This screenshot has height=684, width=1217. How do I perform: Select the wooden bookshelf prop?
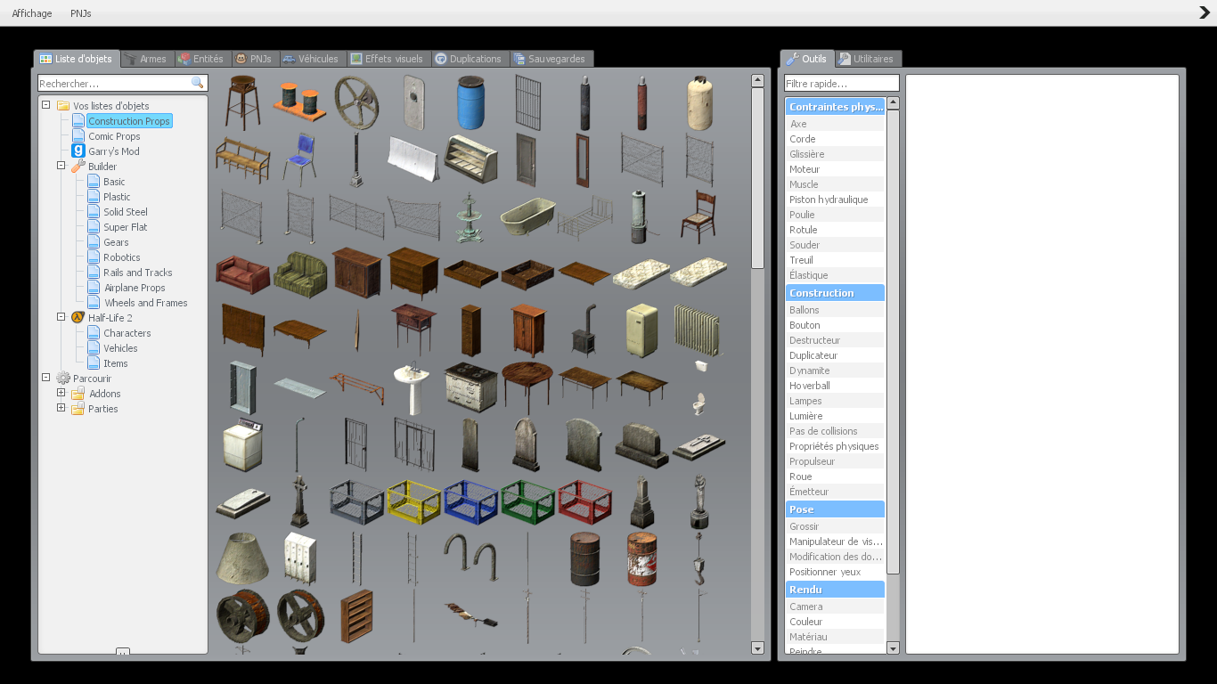(356, 615)
